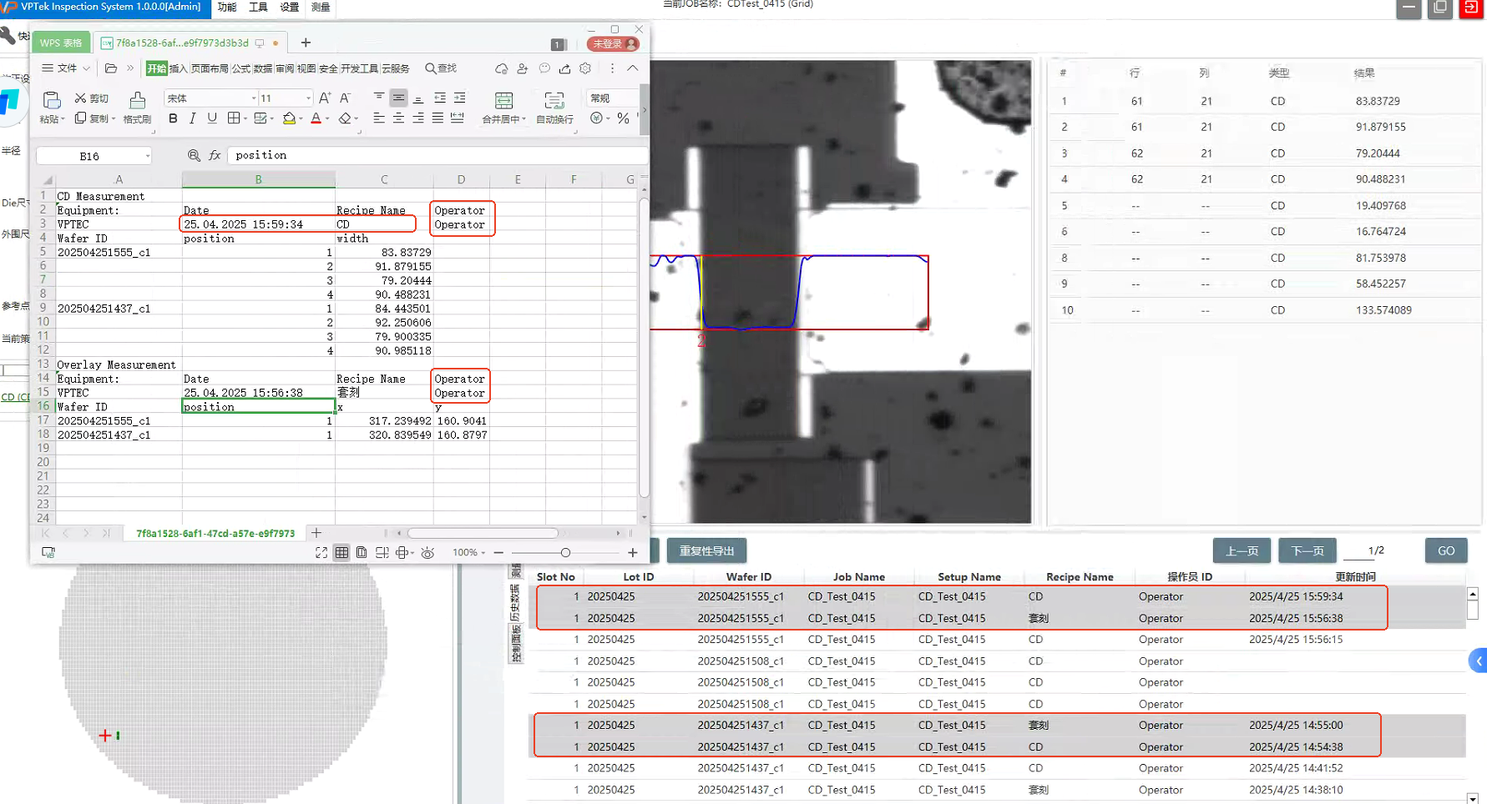Open the 工具 menu in VPTek window
This screenshot has height=804, width=1487.
coord(259,7)
